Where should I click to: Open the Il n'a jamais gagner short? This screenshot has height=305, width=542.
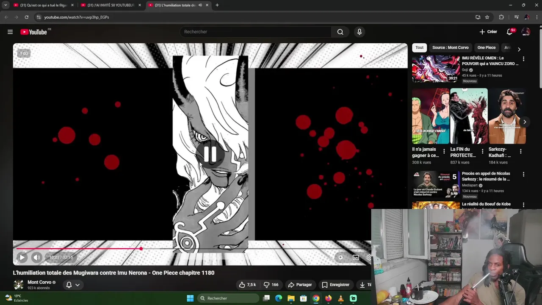coord(431,116)
